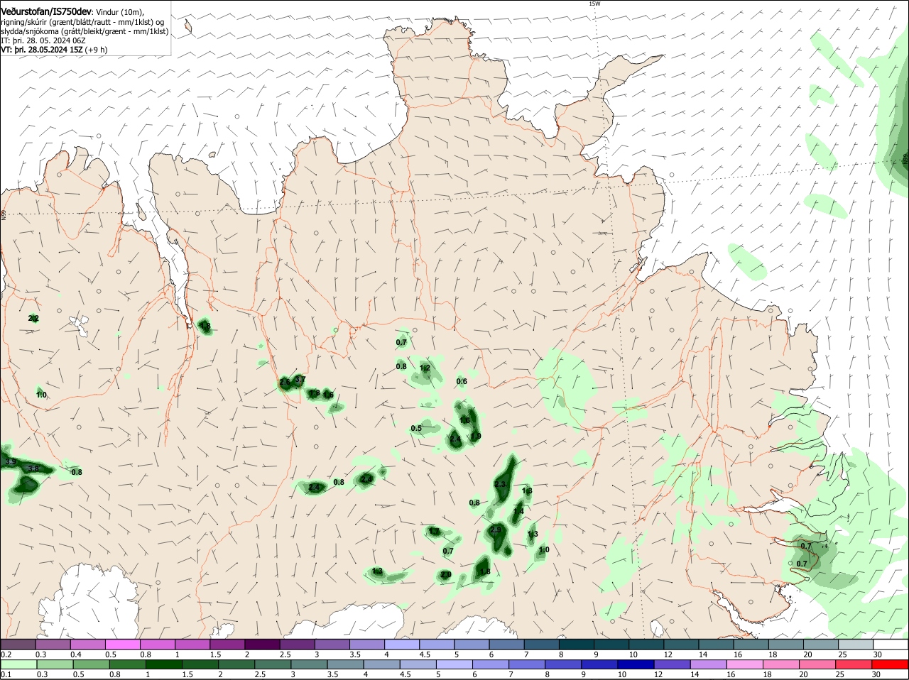Viewport: 909px width, 680px height.
Task: Select the light lavender 4–4.5 snow scale swatch
Action: tap(401, 645)
